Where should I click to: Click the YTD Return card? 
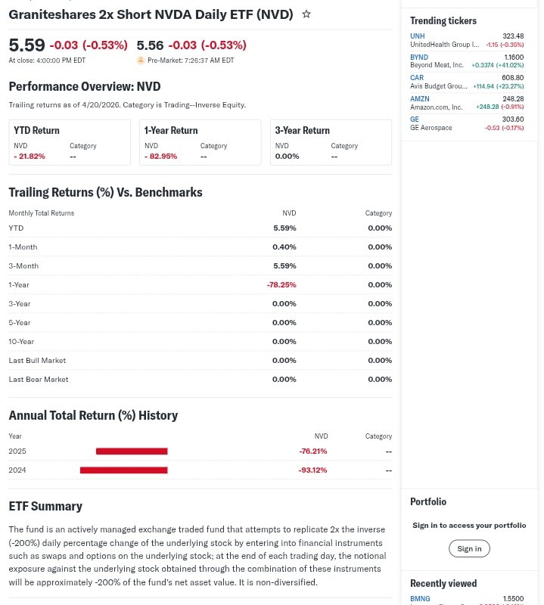click(x=70, y=142)
